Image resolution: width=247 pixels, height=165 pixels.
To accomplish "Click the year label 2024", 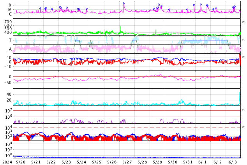I will tap(7, 162).
